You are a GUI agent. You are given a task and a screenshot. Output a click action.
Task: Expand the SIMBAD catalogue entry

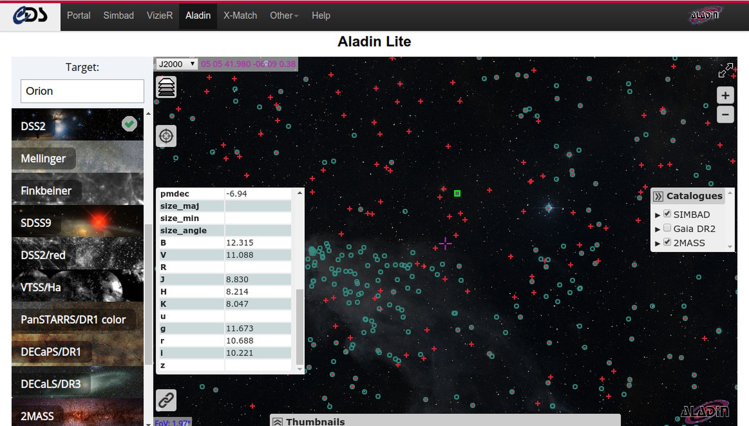click(x=657, y=215)
